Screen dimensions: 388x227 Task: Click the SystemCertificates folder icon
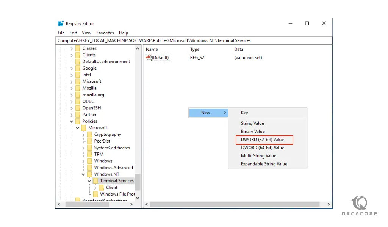pyautogui.click(x=89, y=148)
